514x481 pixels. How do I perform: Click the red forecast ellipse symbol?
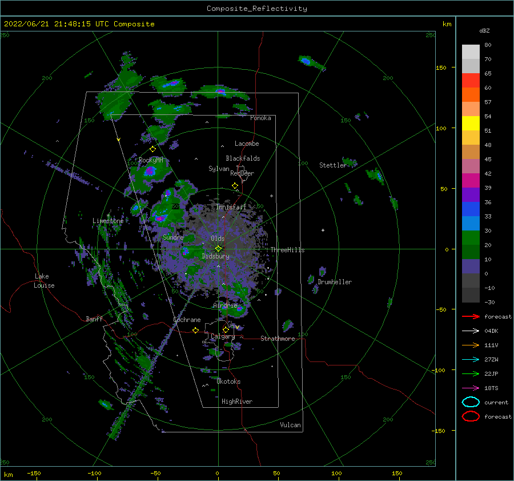point(471,416)
